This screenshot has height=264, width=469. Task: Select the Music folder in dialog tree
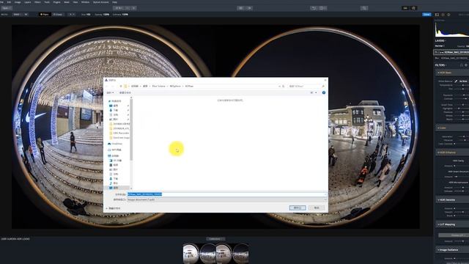pos(114,183)
